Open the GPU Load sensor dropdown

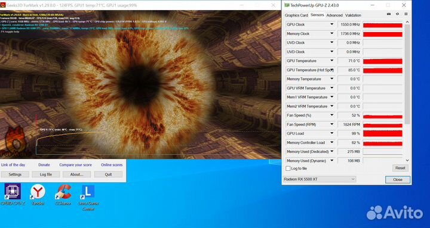click(x=331, y=133)
